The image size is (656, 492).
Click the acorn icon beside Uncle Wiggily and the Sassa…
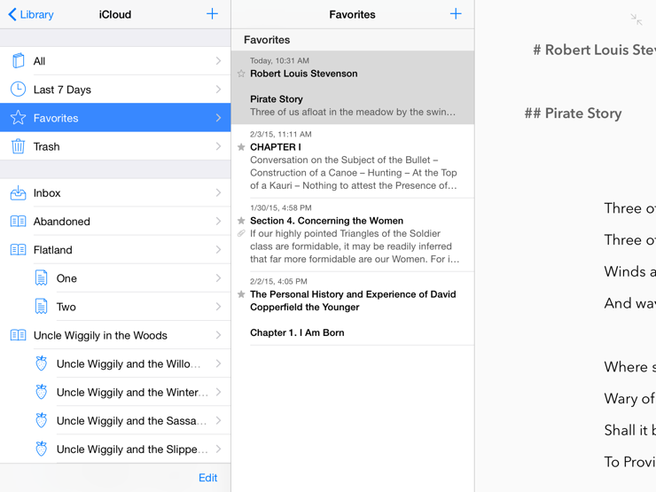click(41, 420)
